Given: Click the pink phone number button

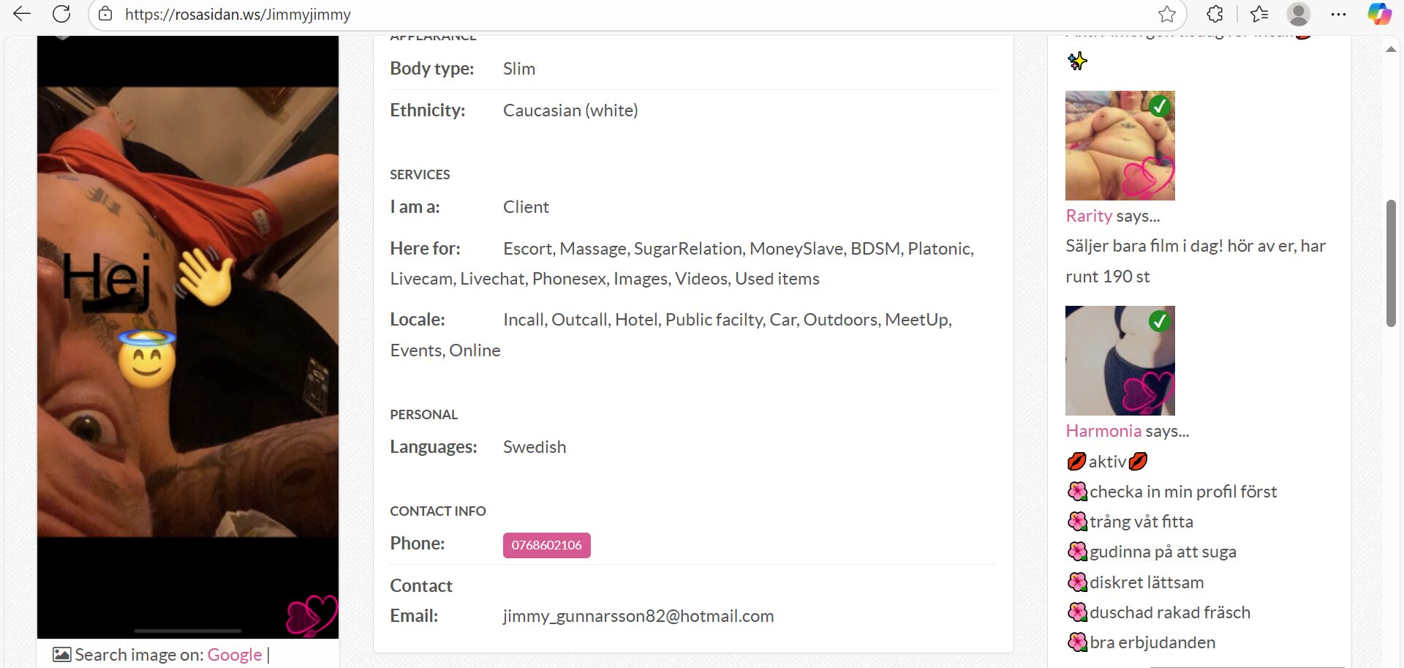Looking at the screenshot, I should pyautogui.click(x=546, y=545).
